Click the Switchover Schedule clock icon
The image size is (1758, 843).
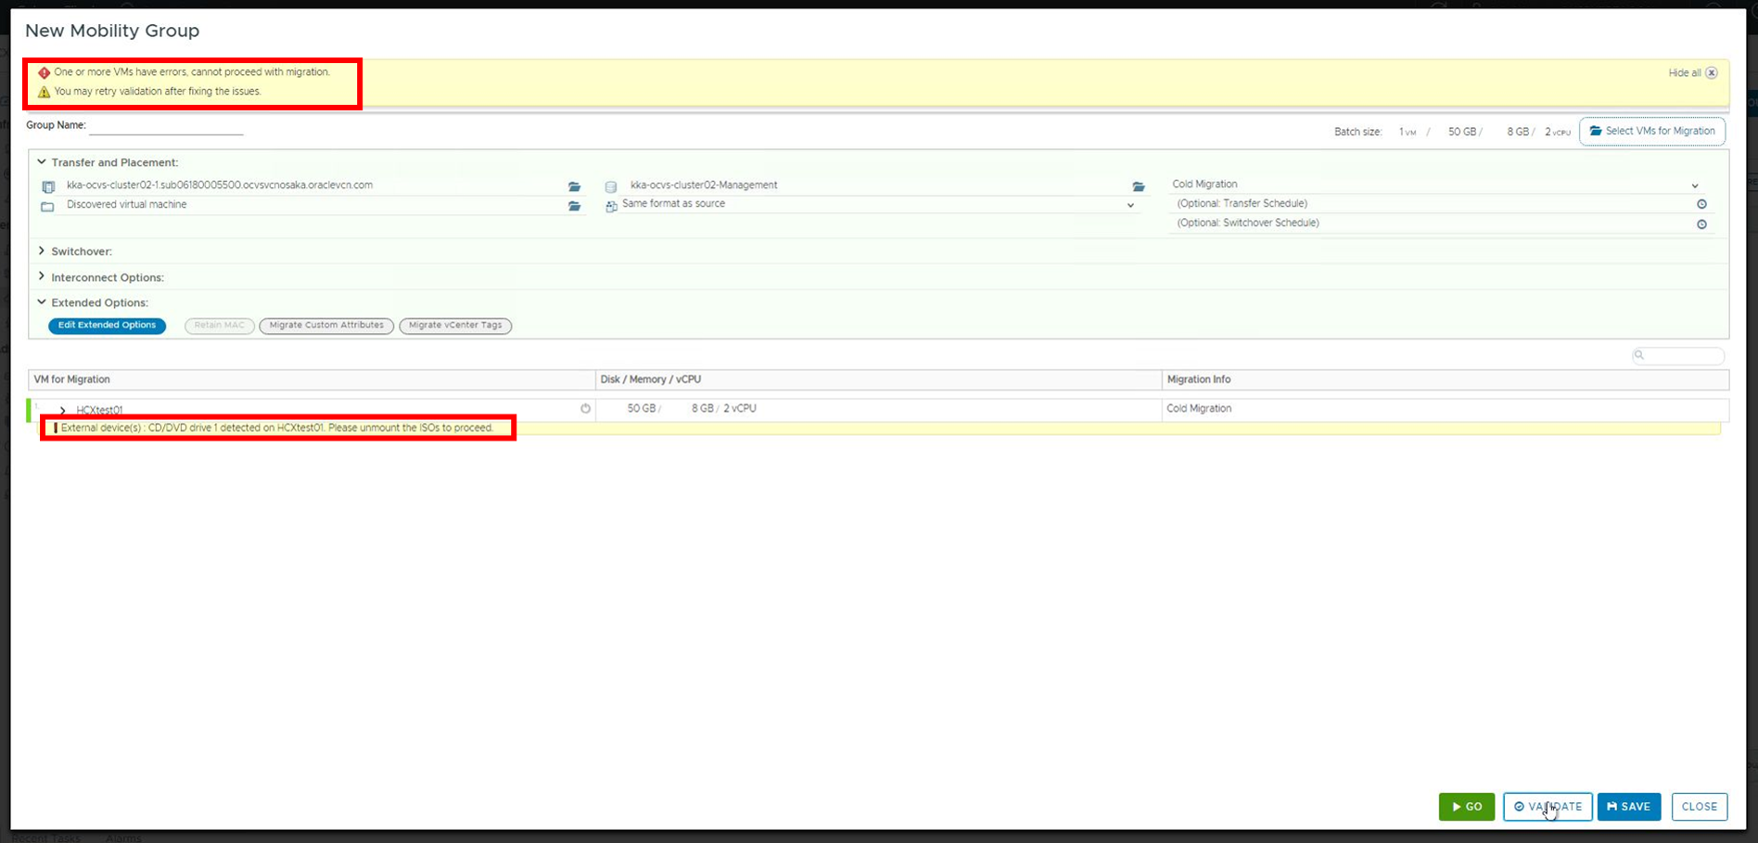click(1701, 224)
